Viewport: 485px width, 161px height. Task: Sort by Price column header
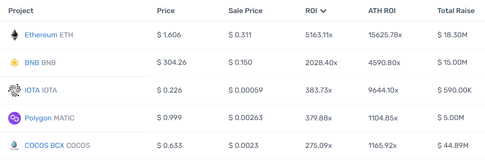tap(166, 11)
